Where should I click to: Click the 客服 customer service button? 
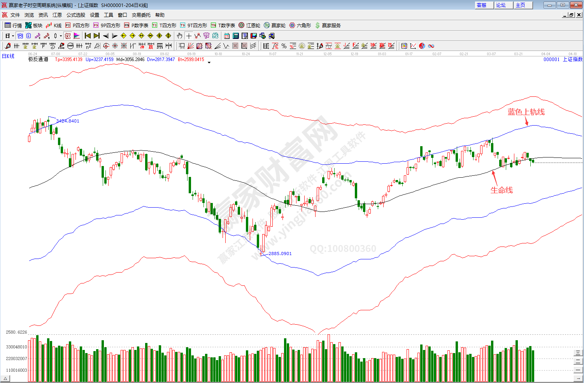(482, 5)
